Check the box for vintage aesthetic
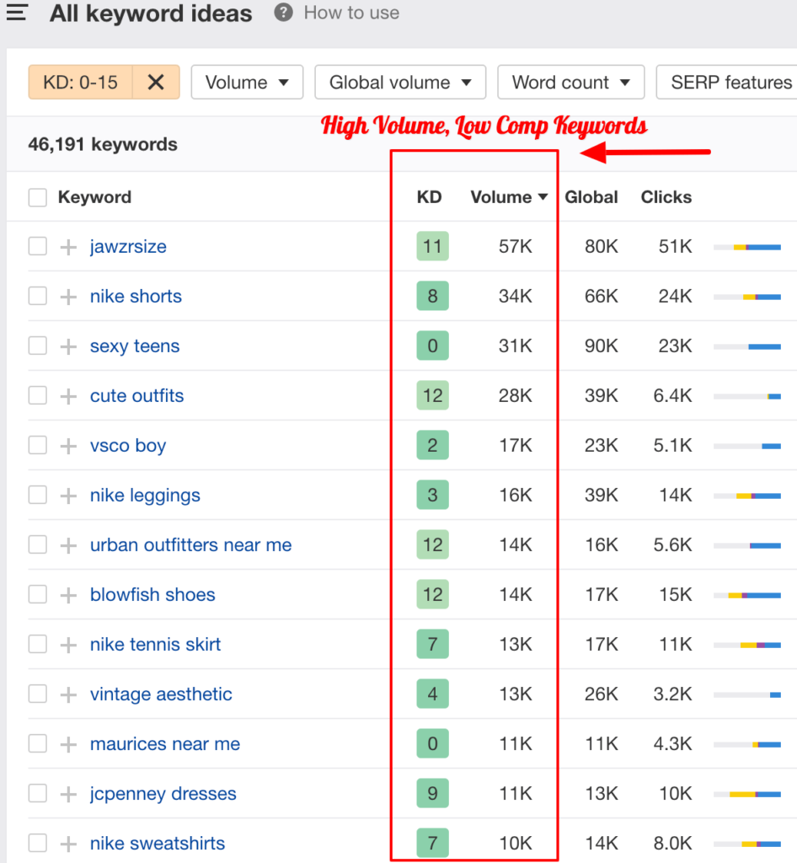Image resolution: width=797 pixels, height=863 pixels. (x=37, y=694)
